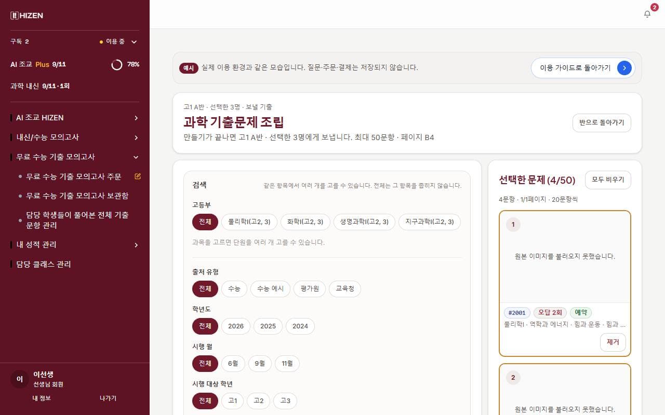The width and height of the screenshot is (665, 415).
Task: Select 2026 학년도 chip
Action: point(236,326)
